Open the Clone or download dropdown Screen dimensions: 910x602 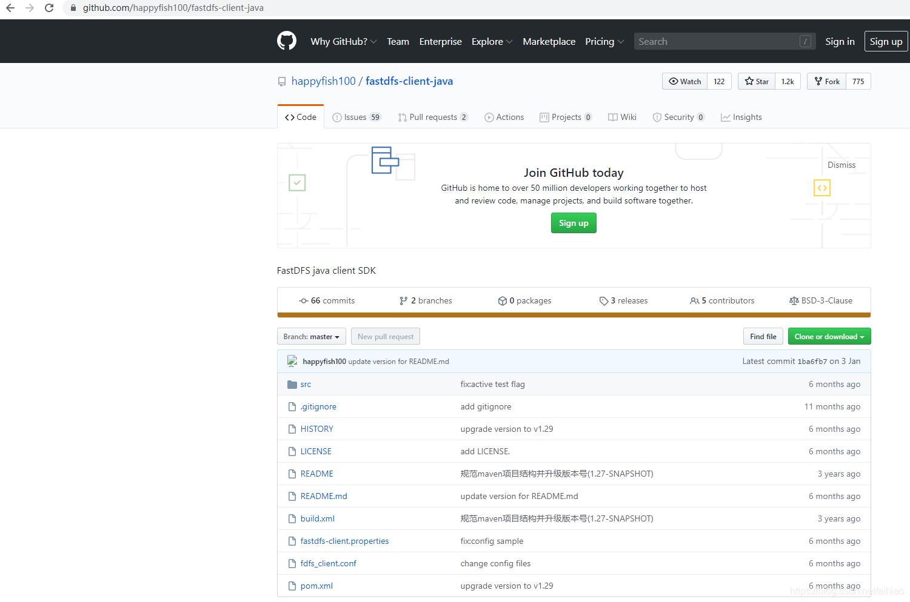pyautogui.click(x=829, y=337)
